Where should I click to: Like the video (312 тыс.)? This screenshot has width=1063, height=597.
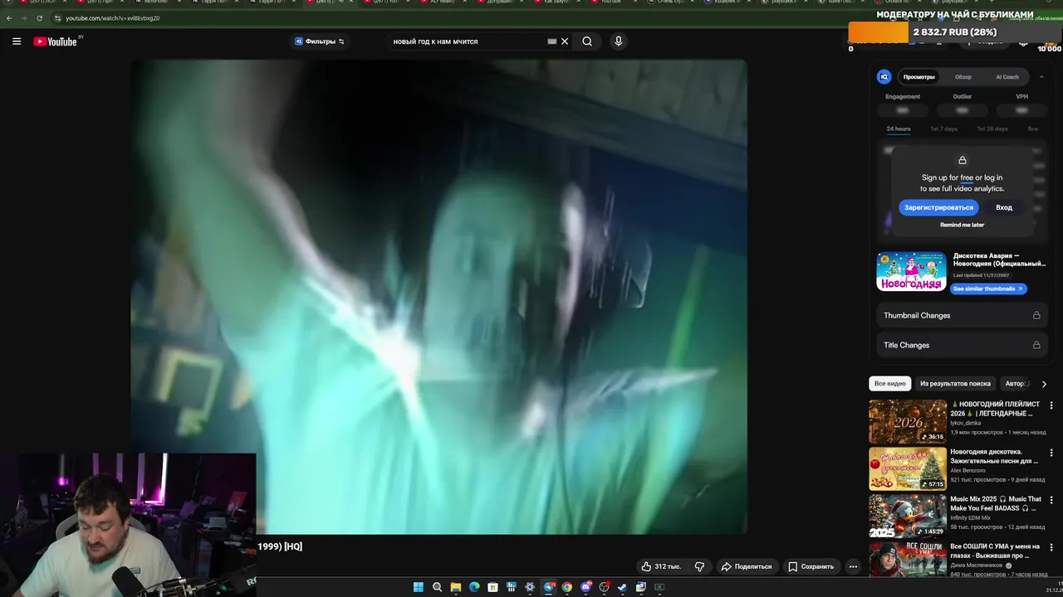click(x=660, y=566)
